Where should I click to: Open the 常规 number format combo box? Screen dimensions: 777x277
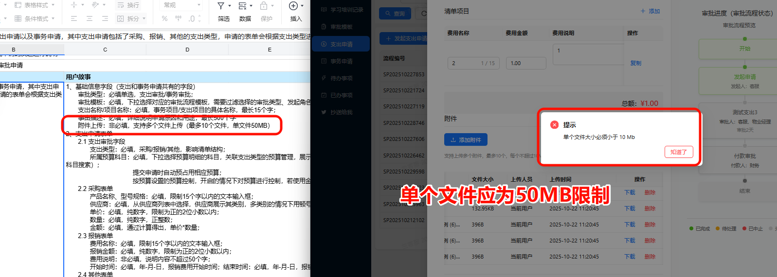pyautogui.click(x=181, y=5)
